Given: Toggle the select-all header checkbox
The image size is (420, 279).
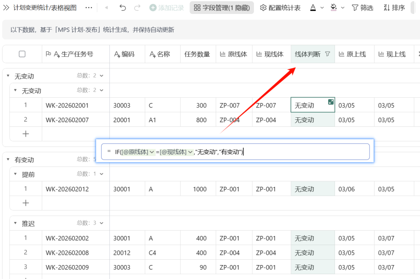Looking at the screenshot, I should 22,54.
